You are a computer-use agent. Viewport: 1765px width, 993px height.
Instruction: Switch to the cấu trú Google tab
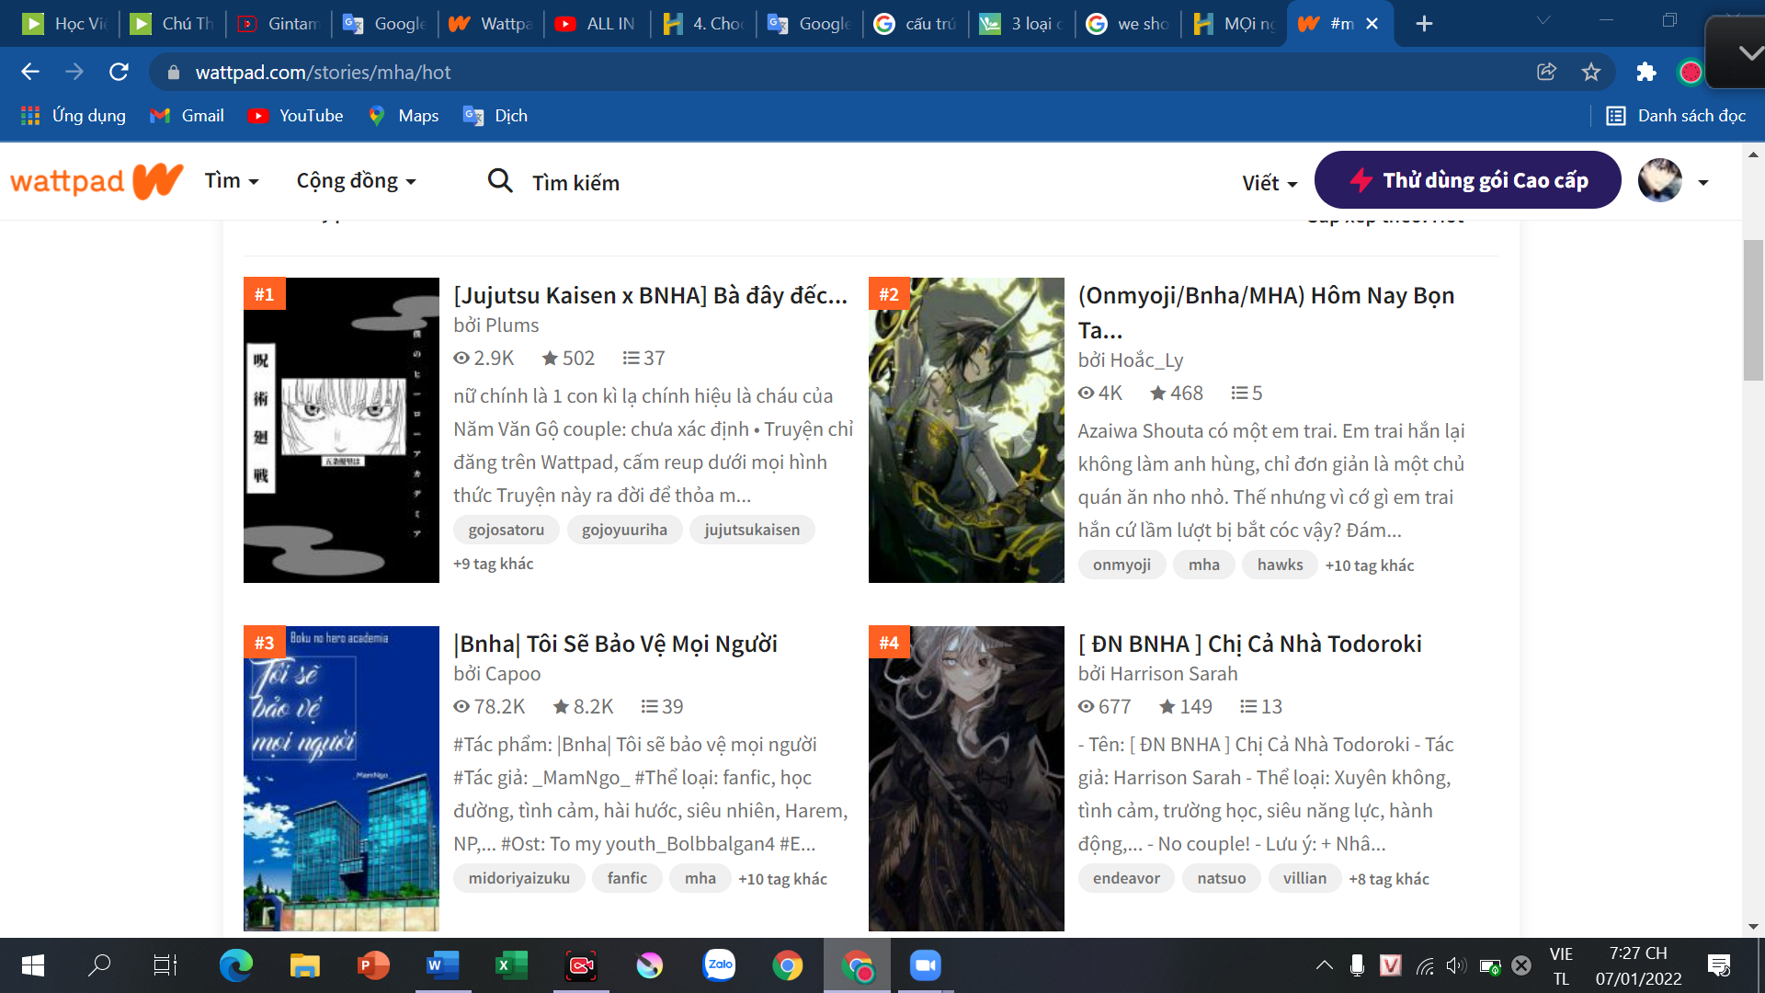pyautogui.click(x=917, y=24)
